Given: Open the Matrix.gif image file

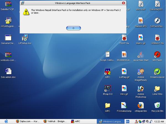Looking at the screenshot, I should coord(141,38).
